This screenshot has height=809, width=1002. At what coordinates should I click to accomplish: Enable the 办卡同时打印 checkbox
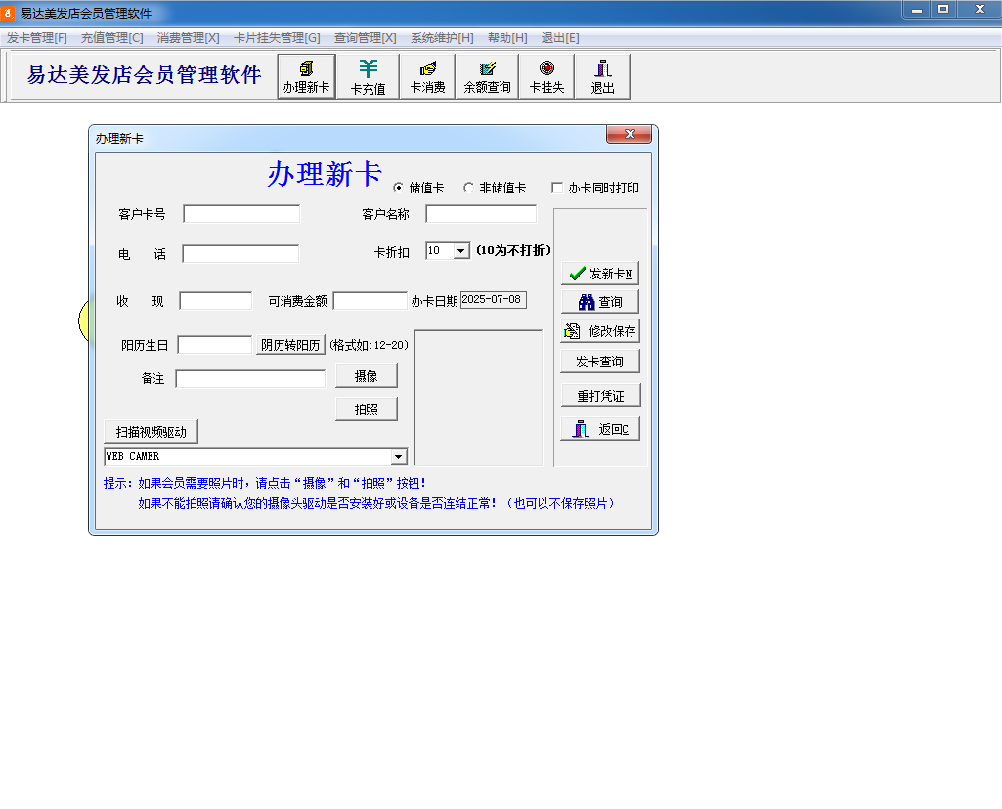pos(557,188)
